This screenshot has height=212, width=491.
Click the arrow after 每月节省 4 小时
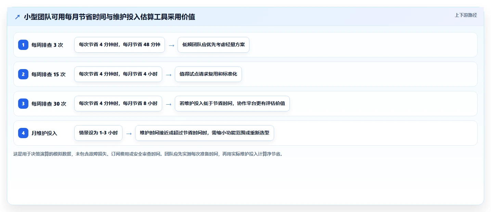[169, 75]
